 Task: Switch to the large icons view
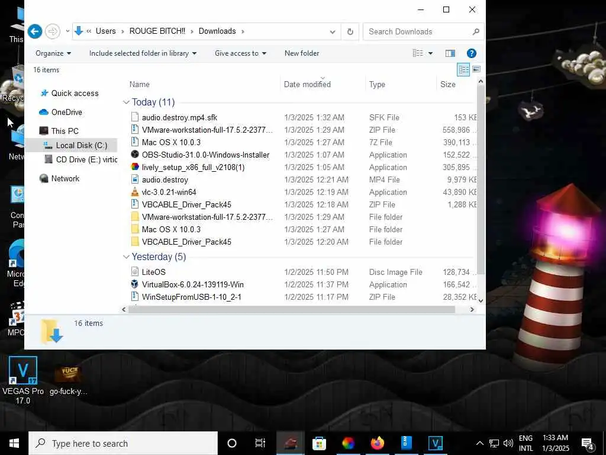coord(476,69)
